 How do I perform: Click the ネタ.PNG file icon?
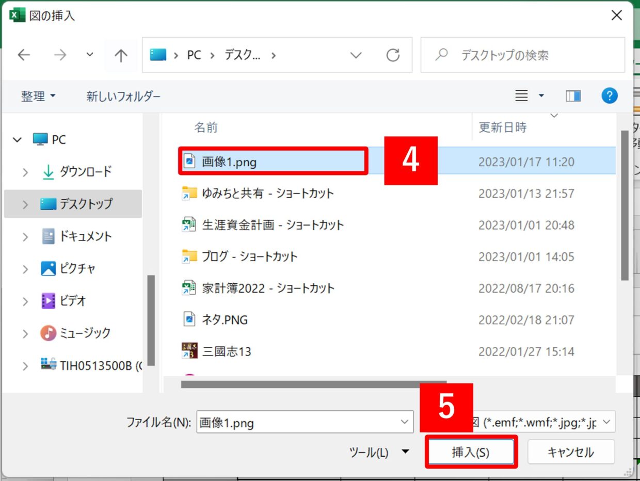pos(189,319)
